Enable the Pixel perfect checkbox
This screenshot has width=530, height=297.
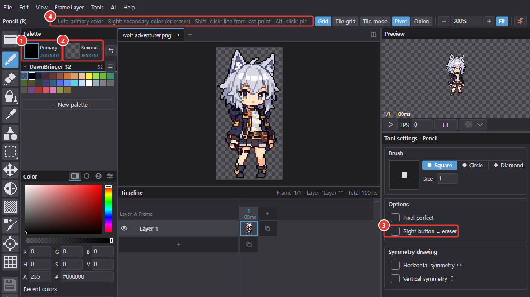click(x=395, y=218)
